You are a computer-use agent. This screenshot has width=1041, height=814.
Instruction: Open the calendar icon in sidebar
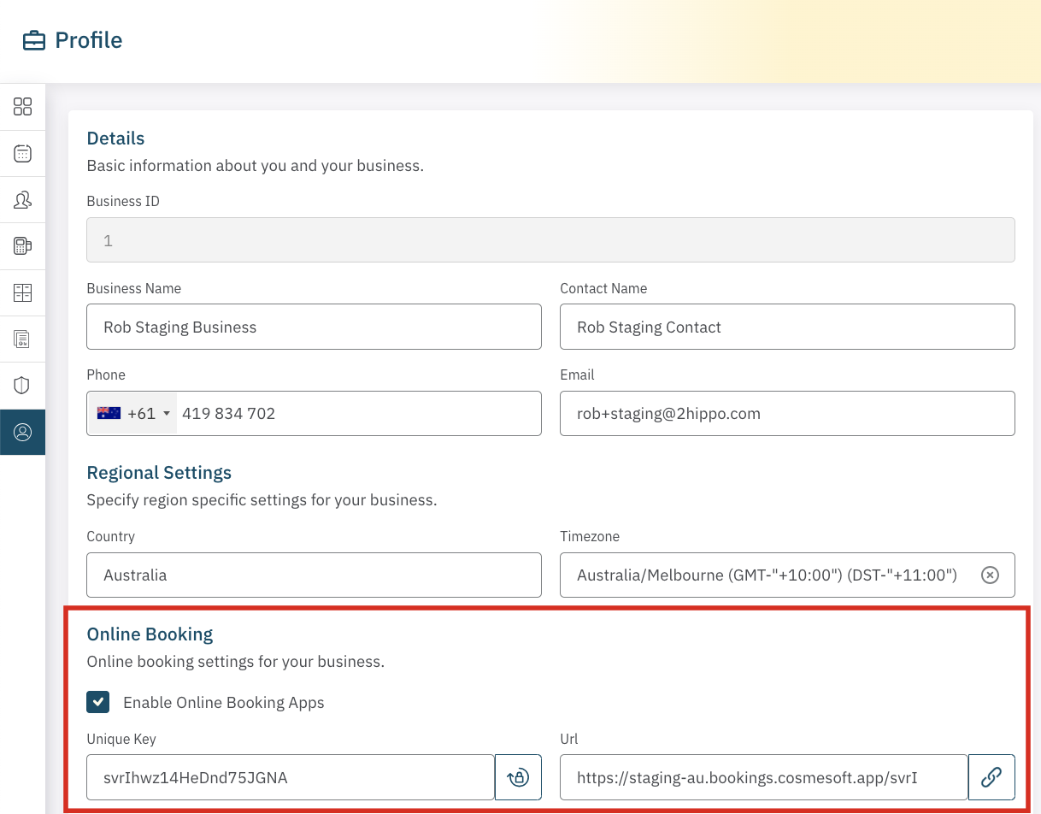[x=22, y=154]
